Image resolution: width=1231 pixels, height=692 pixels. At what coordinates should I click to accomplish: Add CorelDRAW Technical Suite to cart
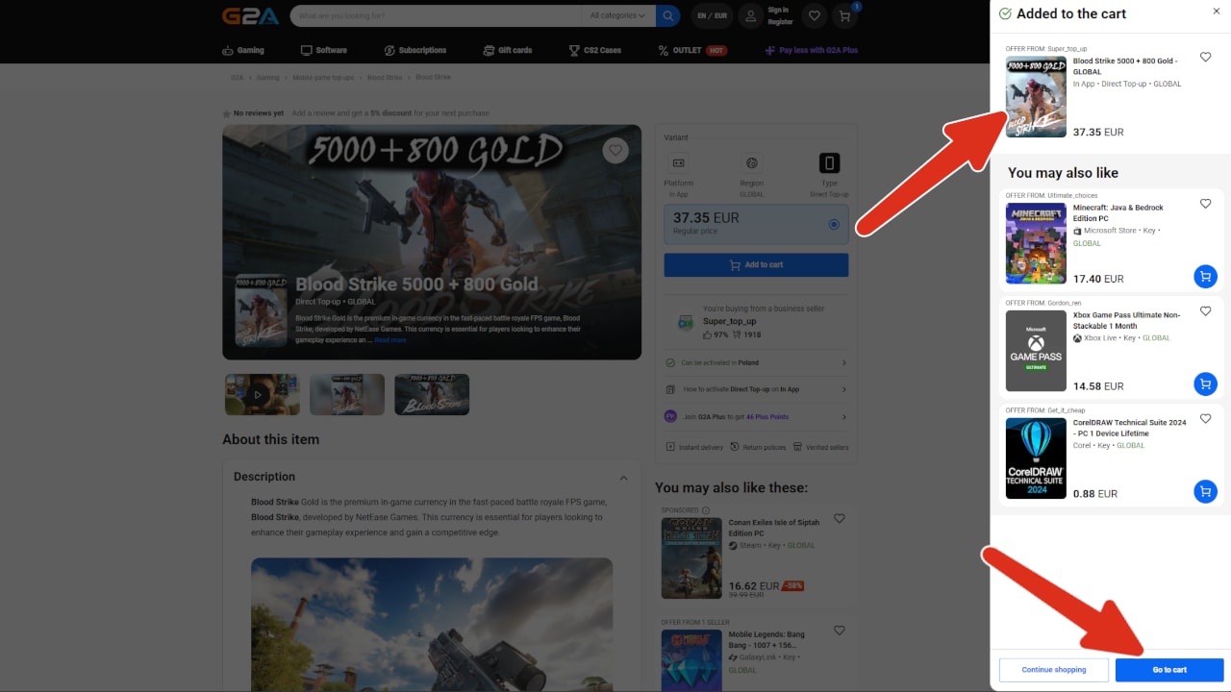[x=1205, y=492]
